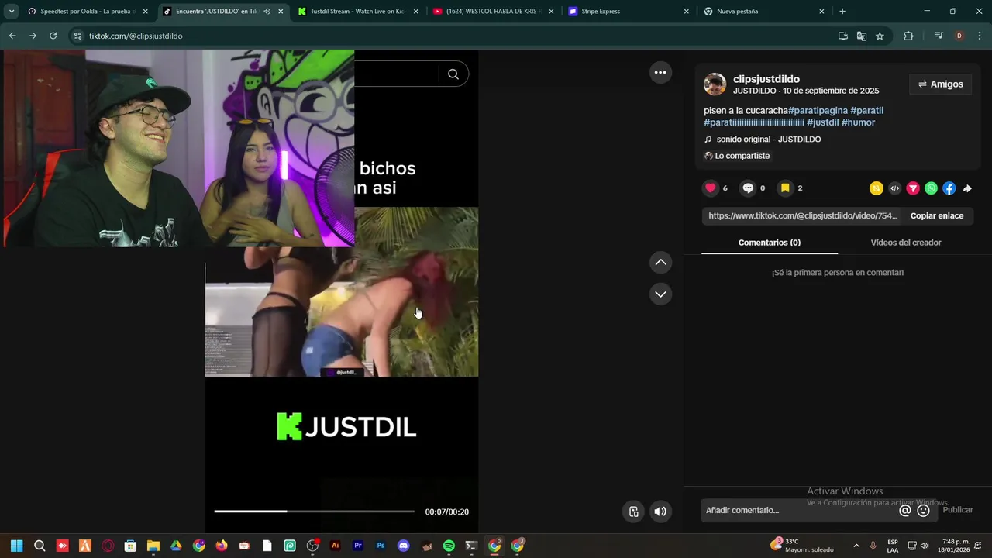Open Windows Start menu
Viewport: 992px width, 558px height.
click(x=16, y=546)
